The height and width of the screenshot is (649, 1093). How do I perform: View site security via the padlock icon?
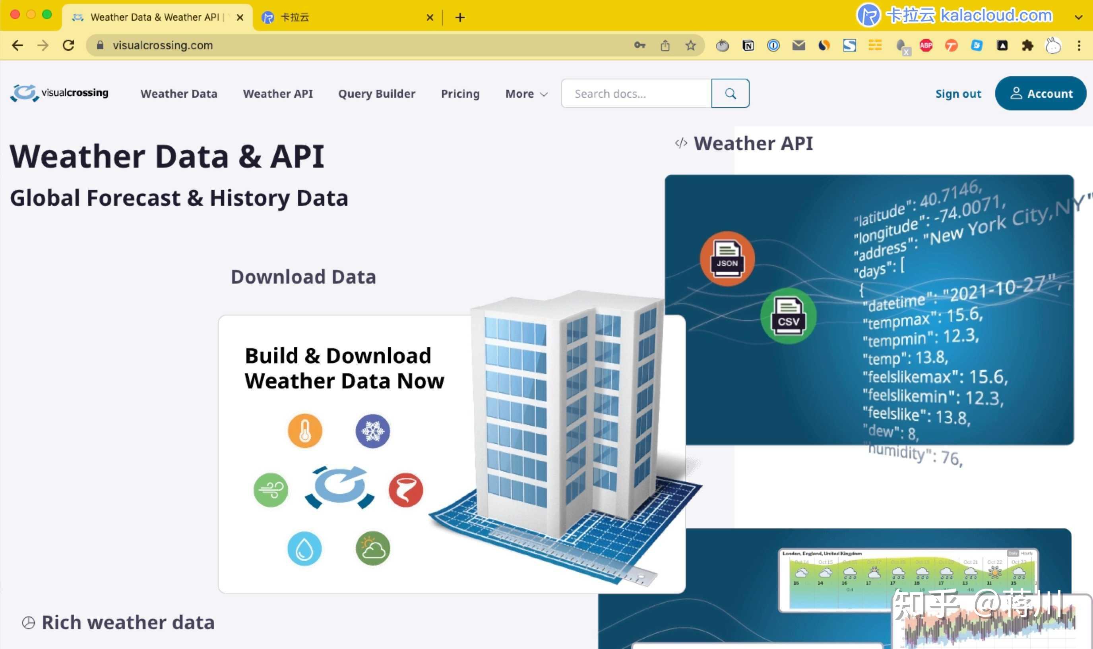pos(100,45)
